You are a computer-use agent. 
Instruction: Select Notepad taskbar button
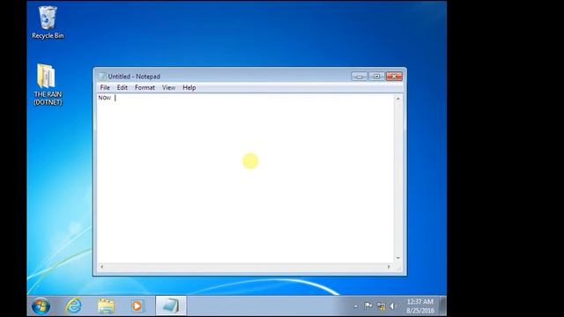coord(171,306)
